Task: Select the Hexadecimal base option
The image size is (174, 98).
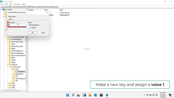Action: [30, 25]
